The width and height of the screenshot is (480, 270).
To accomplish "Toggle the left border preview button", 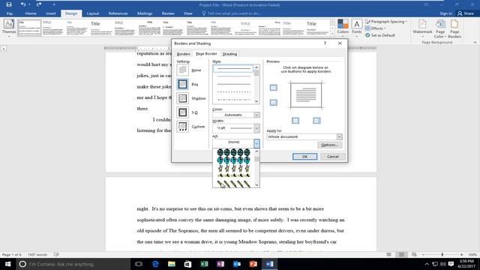I will click(295, 121).
